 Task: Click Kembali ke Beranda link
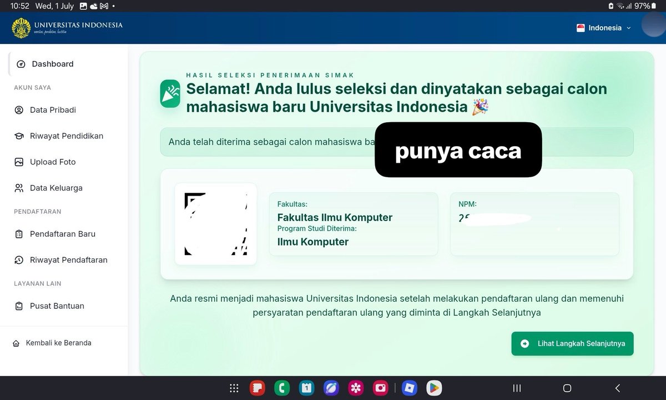tap(52, 343)
